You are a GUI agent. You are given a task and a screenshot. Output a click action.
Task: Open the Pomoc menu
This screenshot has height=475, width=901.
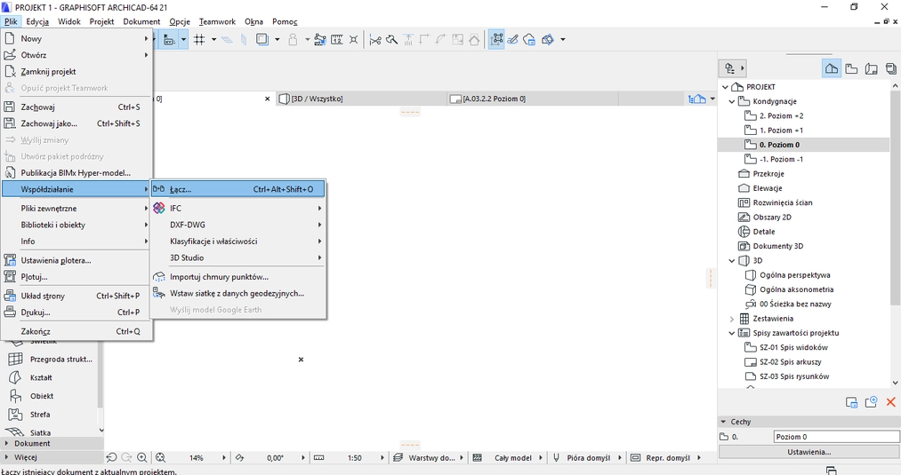pos(285,21)
